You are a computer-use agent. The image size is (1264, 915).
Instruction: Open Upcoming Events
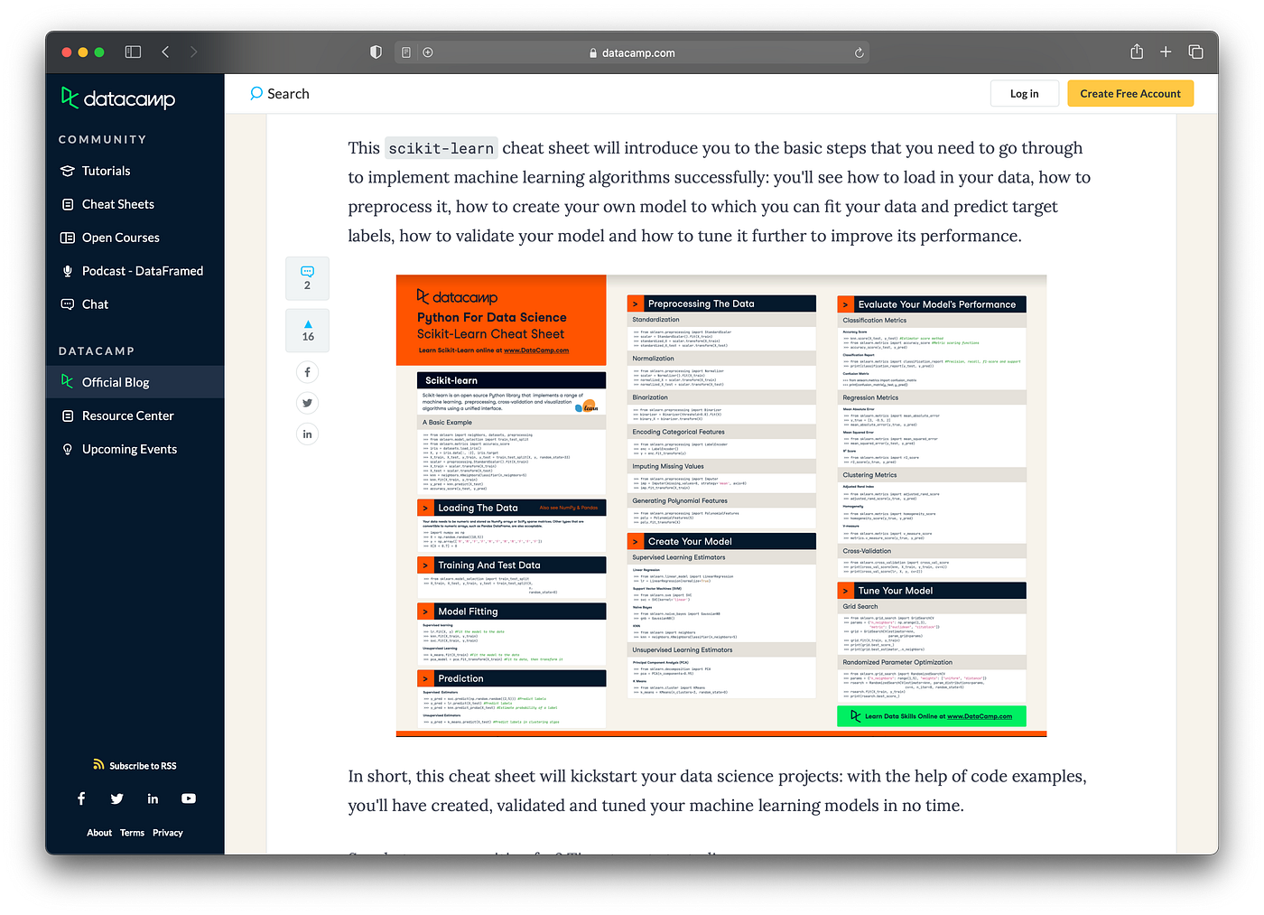tap(129, 449)
